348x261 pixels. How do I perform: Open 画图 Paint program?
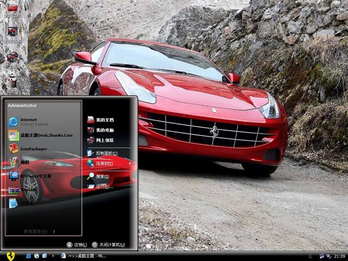pyautogui.click(x=19, y=162)
